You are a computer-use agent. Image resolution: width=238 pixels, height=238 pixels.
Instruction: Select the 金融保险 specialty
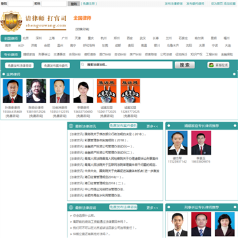click(227, 54)
